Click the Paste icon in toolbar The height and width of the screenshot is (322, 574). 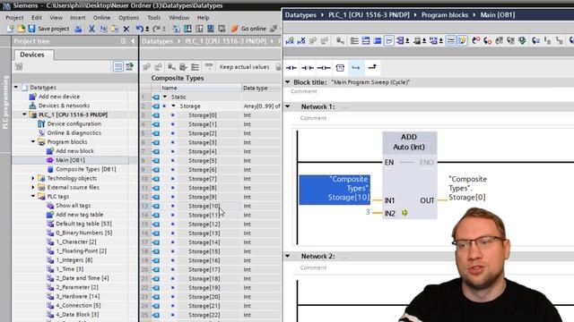(115, 29)
